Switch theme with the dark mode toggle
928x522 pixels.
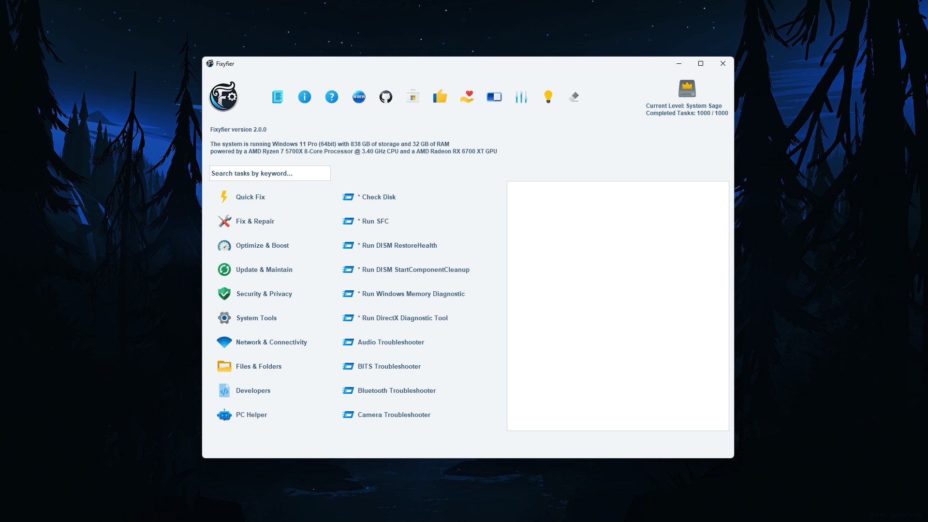(x=494, y=96)
